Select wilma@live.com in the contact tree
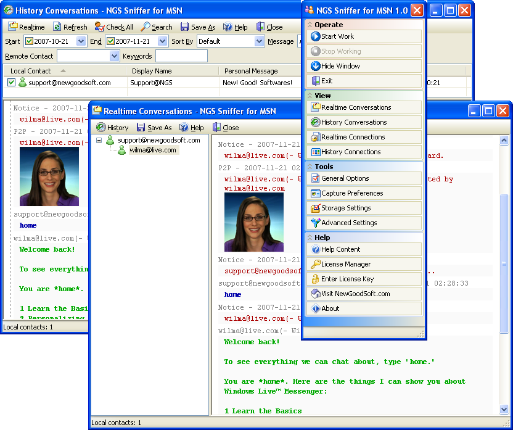Viewport: 513px width, 430px height. [x=153, y=150]
